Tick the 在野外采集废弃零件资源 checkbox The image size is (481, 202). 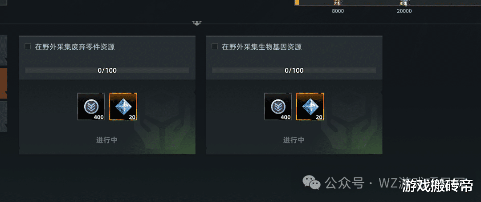coord(28,47)
